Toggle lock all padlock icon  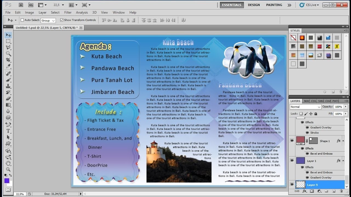point(316,114)
